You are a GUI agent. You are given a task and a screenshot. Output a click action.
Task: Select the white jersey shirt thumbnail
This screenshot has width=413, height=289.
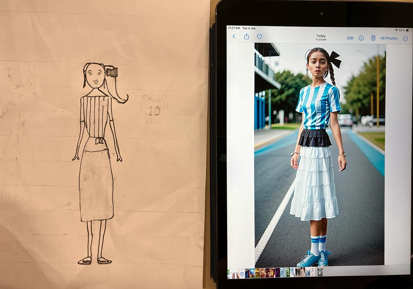click(242, 274)
